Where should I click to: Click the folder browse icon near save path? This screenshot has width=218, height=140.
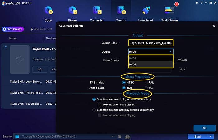[120, 137]
